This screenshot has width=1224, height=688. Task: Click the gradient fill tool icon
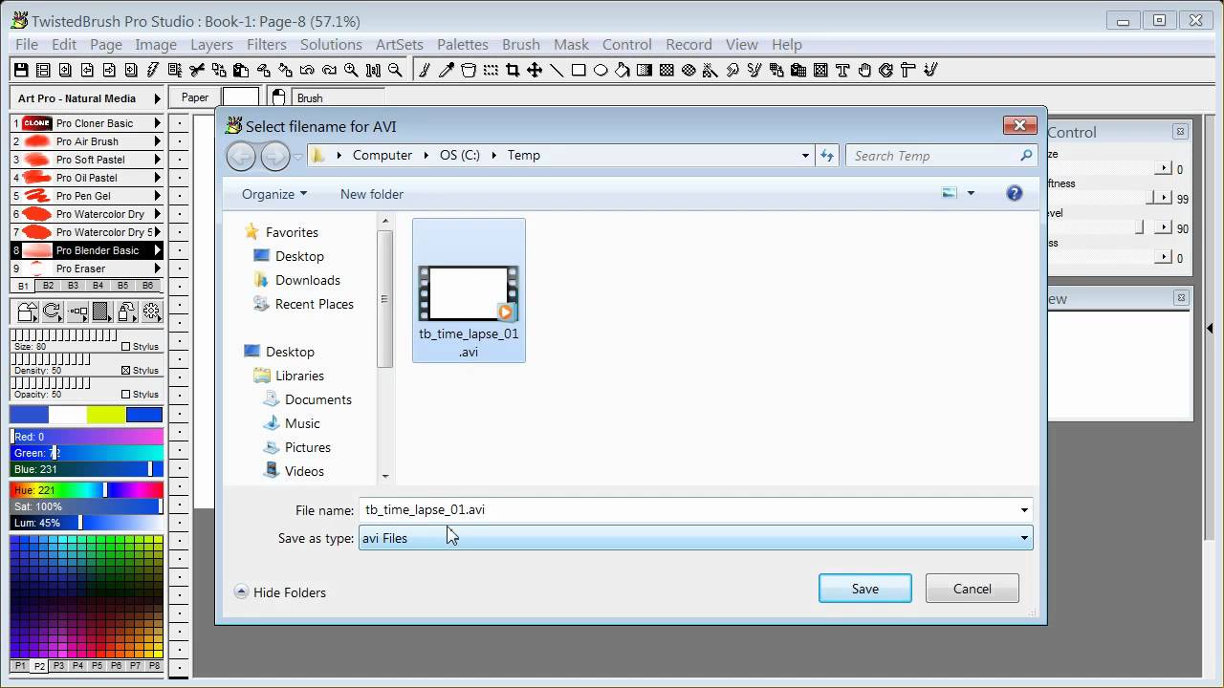pos(645,70)
